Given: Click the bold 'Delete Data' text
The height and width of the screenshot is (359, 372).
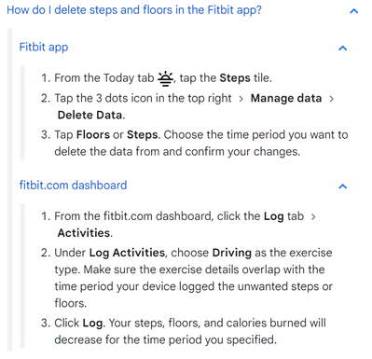Looking at the screenshot, I should coord(90,115).
